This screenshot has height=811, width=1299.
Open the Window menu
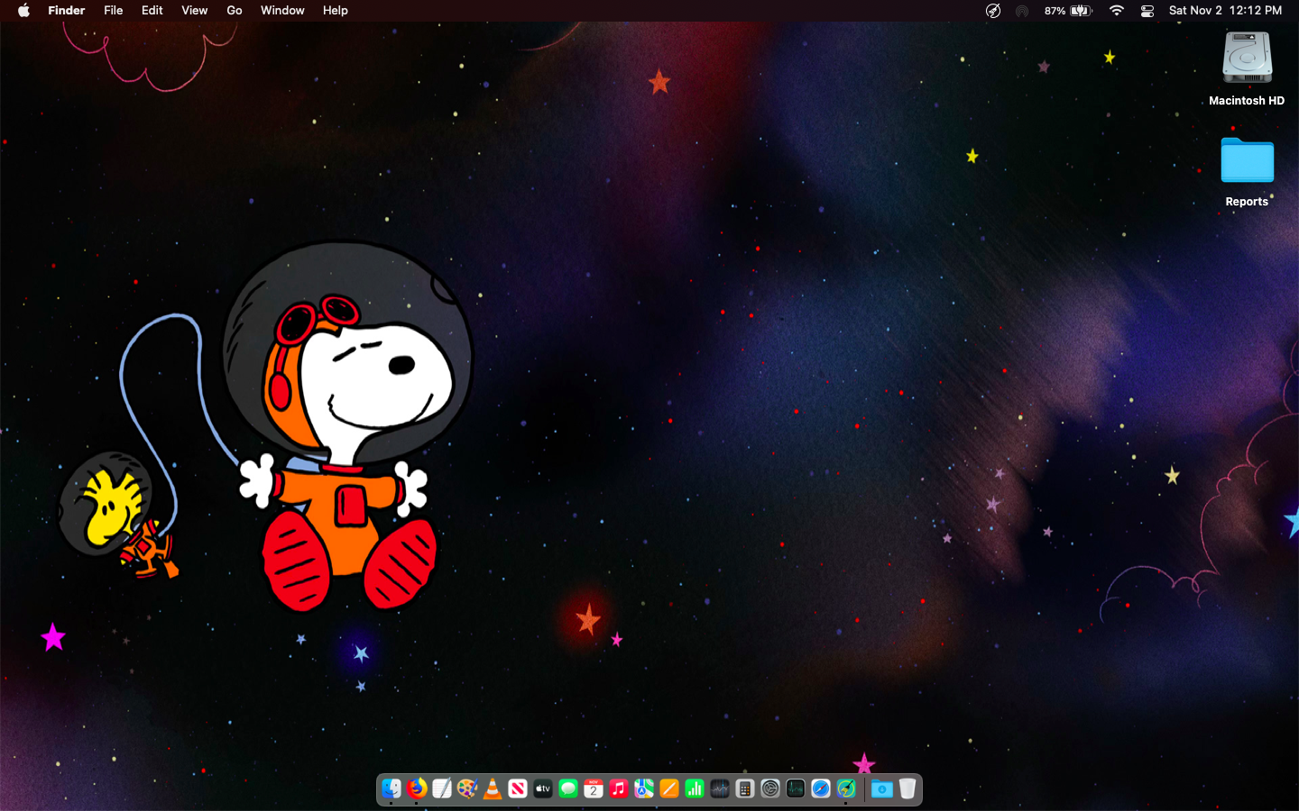(282, 11)
